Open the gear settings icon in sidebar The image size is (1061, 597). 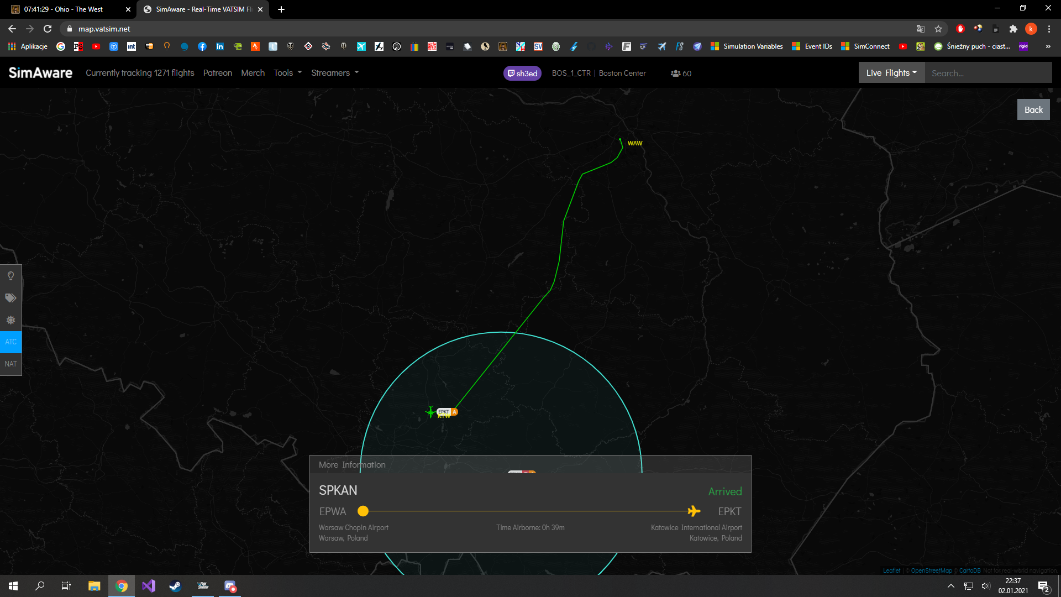[10, 320]
